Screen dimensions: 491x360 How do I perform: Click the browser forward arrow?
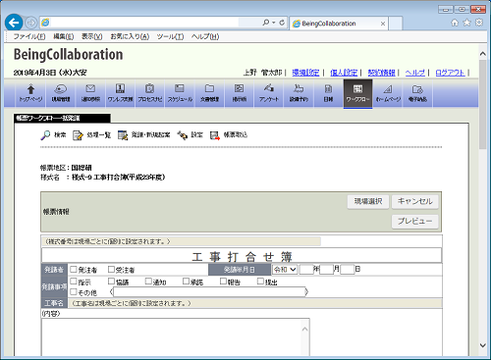pyautogui.click(x=30, y=23)
